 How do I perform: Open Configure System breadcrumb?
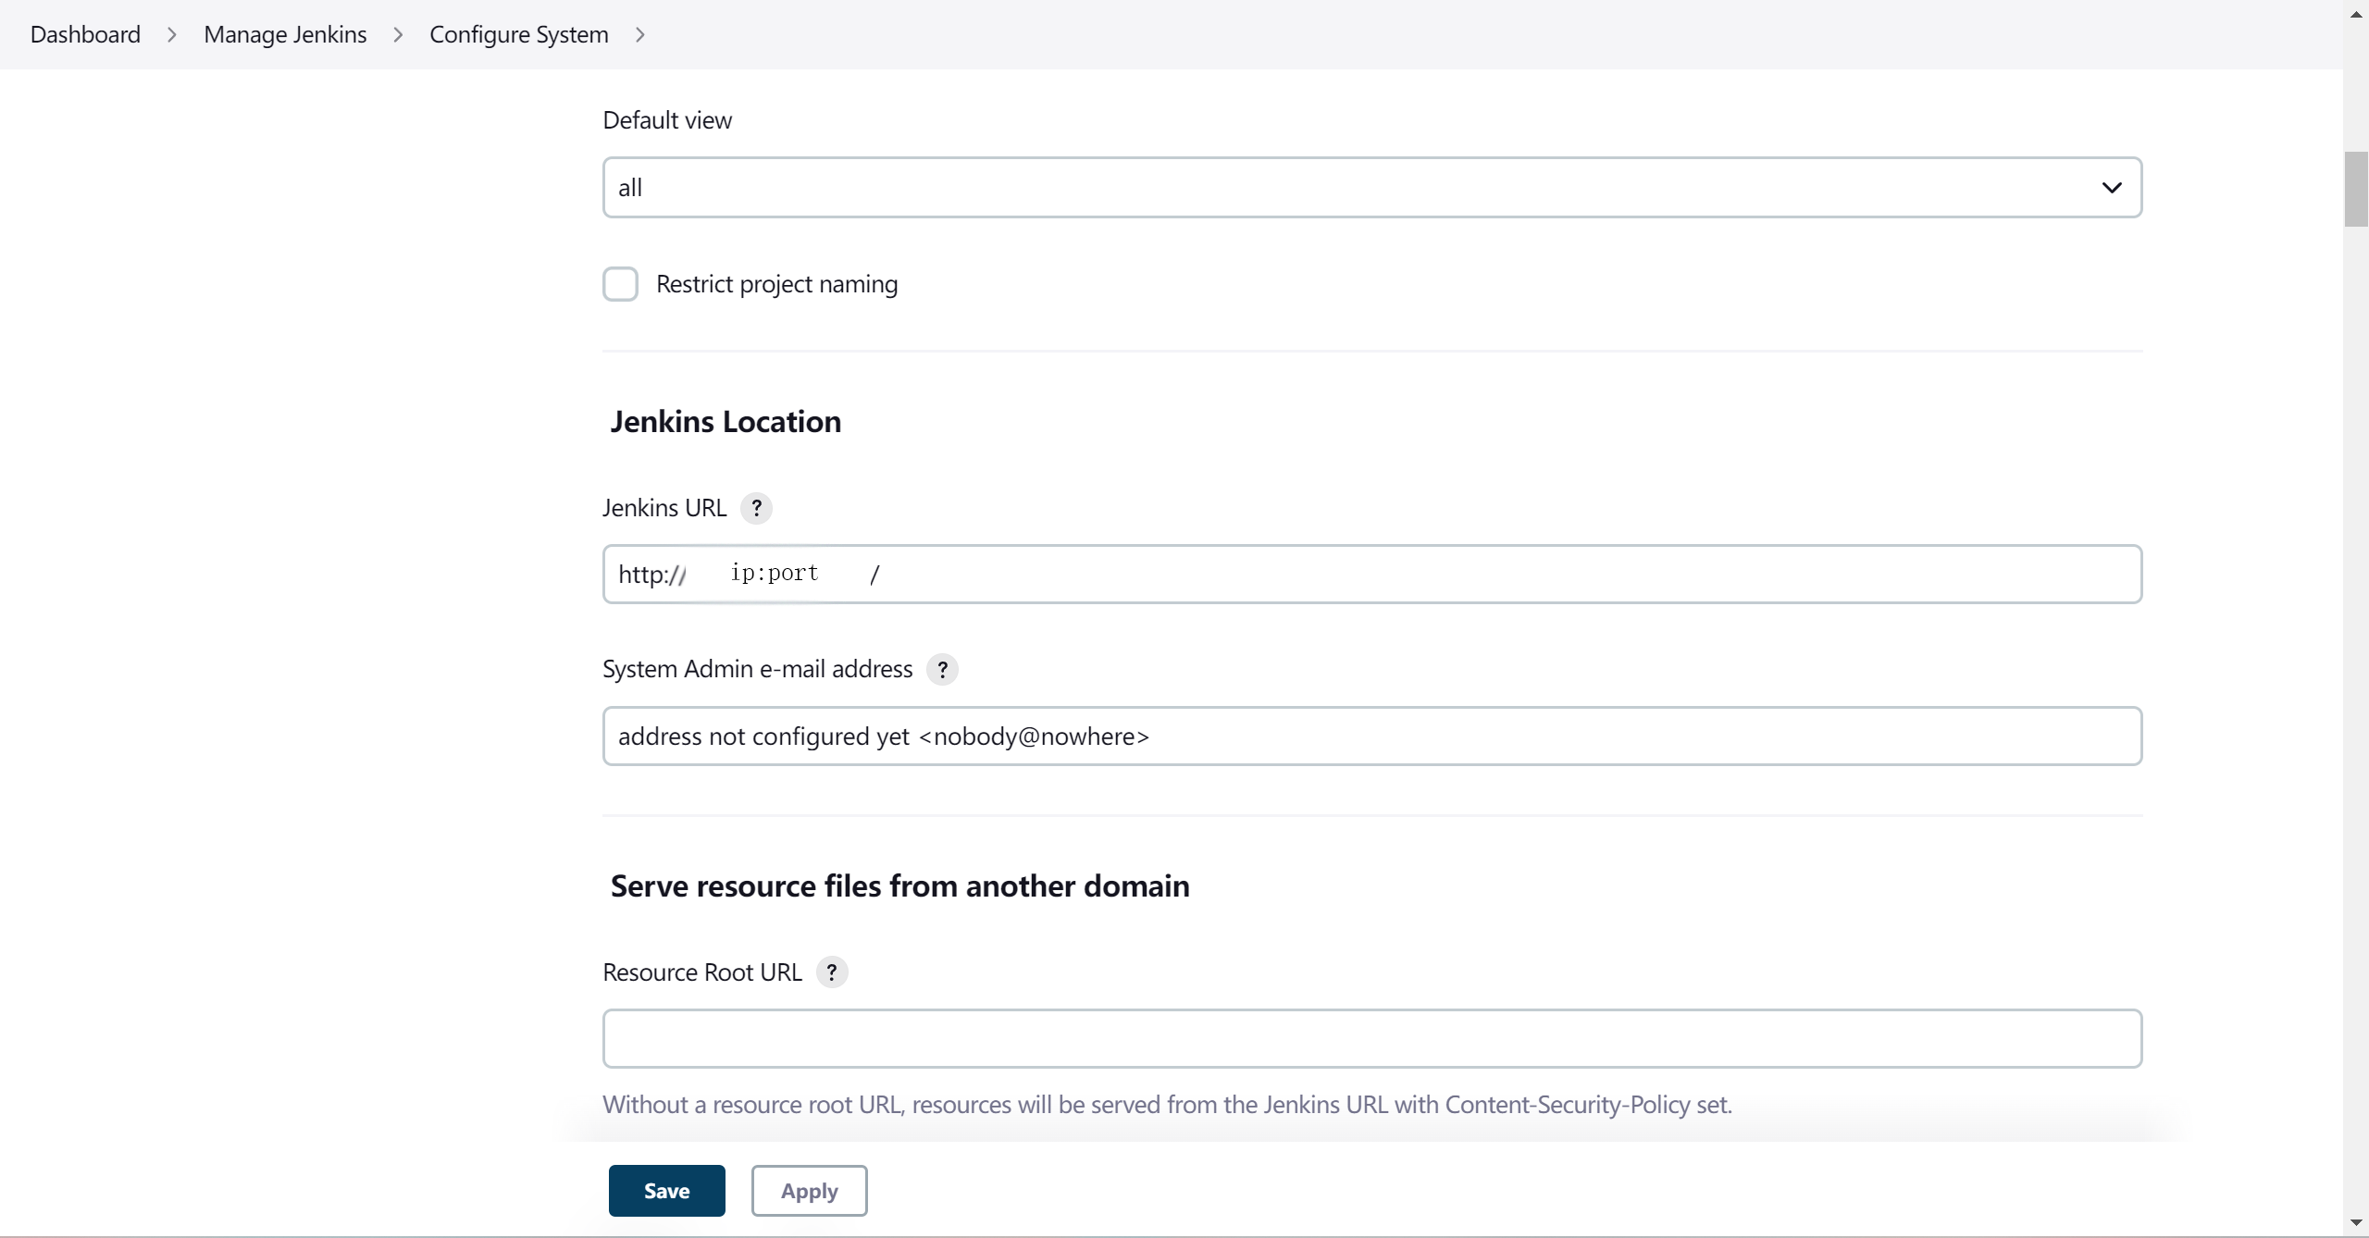click(518, 34)
